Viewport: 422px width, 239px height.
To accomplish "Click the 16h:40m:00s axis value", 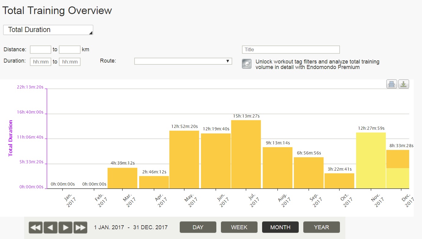I will (30, 112).
